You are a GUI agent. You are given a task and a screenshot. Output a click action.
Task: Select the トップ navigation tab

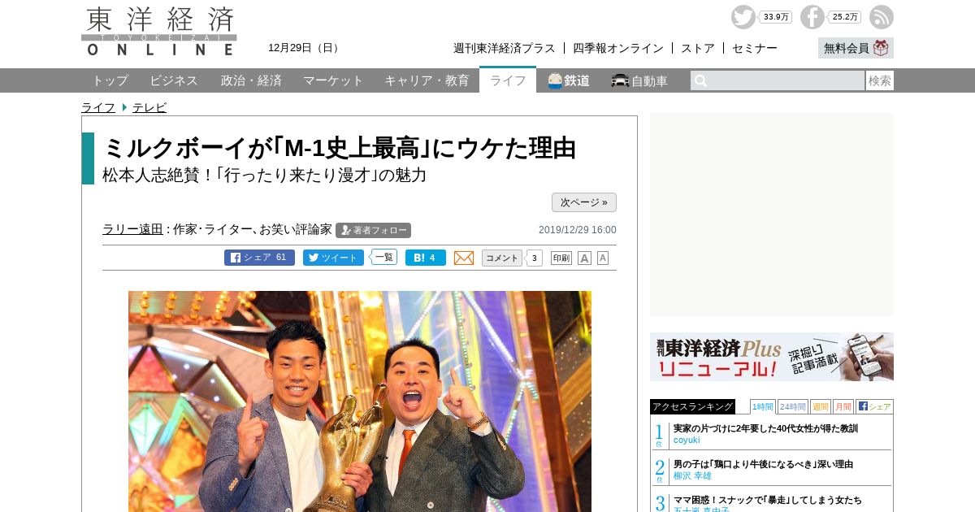coord(110,80)
